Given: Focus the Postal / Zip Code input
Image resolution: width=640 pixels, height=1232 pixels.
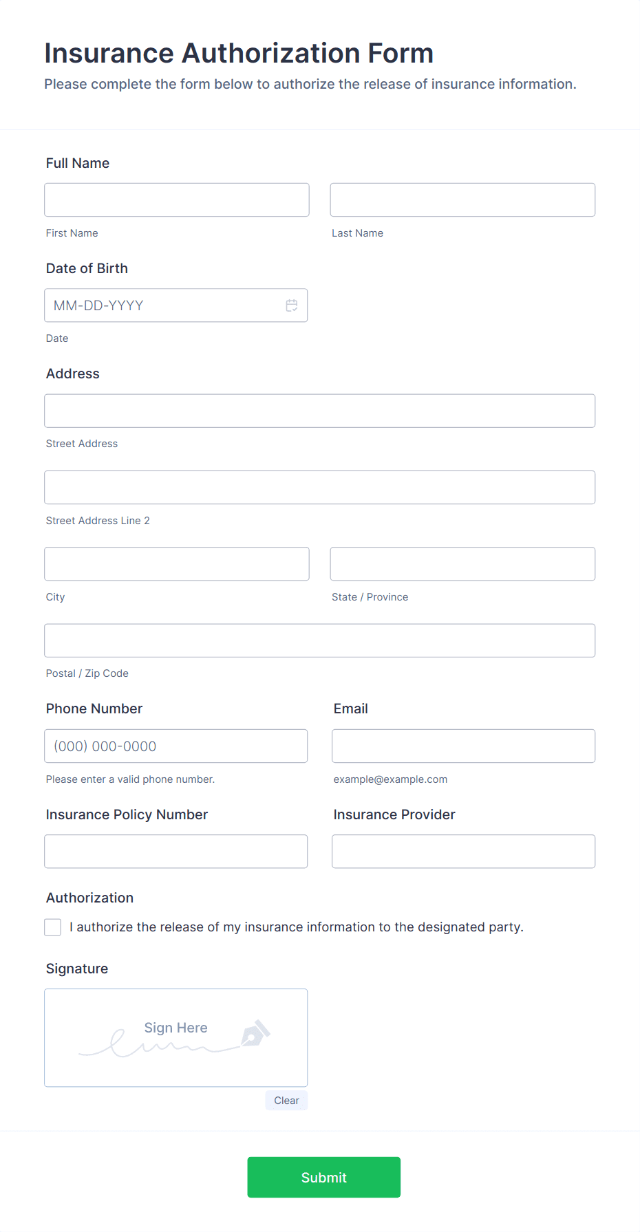Looking at the screenshot, I should tap(319, 640).
